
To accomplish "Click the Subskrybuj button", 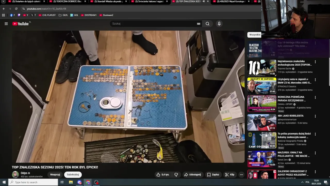I will point(73,175).
